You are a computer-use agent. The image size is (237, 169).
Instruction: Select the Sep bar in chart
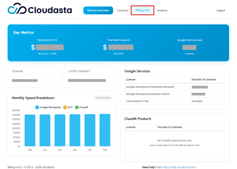(30, 130)
